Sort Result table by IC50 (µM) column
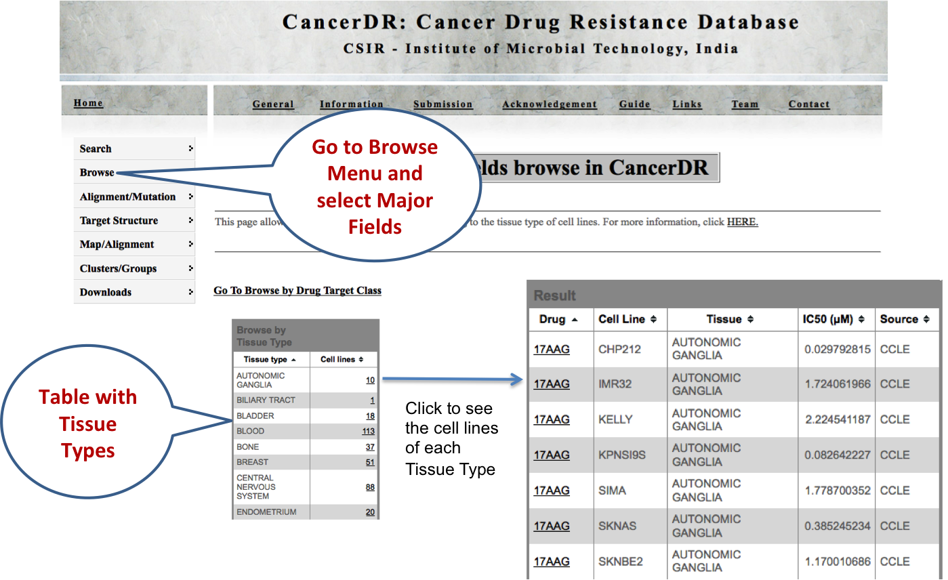This screenshot has height=580, width=948. click(833, 319)
